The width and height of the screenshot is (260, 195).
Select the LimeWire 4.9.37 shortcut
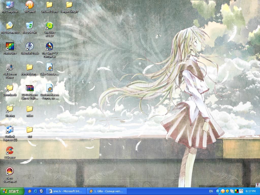click(50, 29)
